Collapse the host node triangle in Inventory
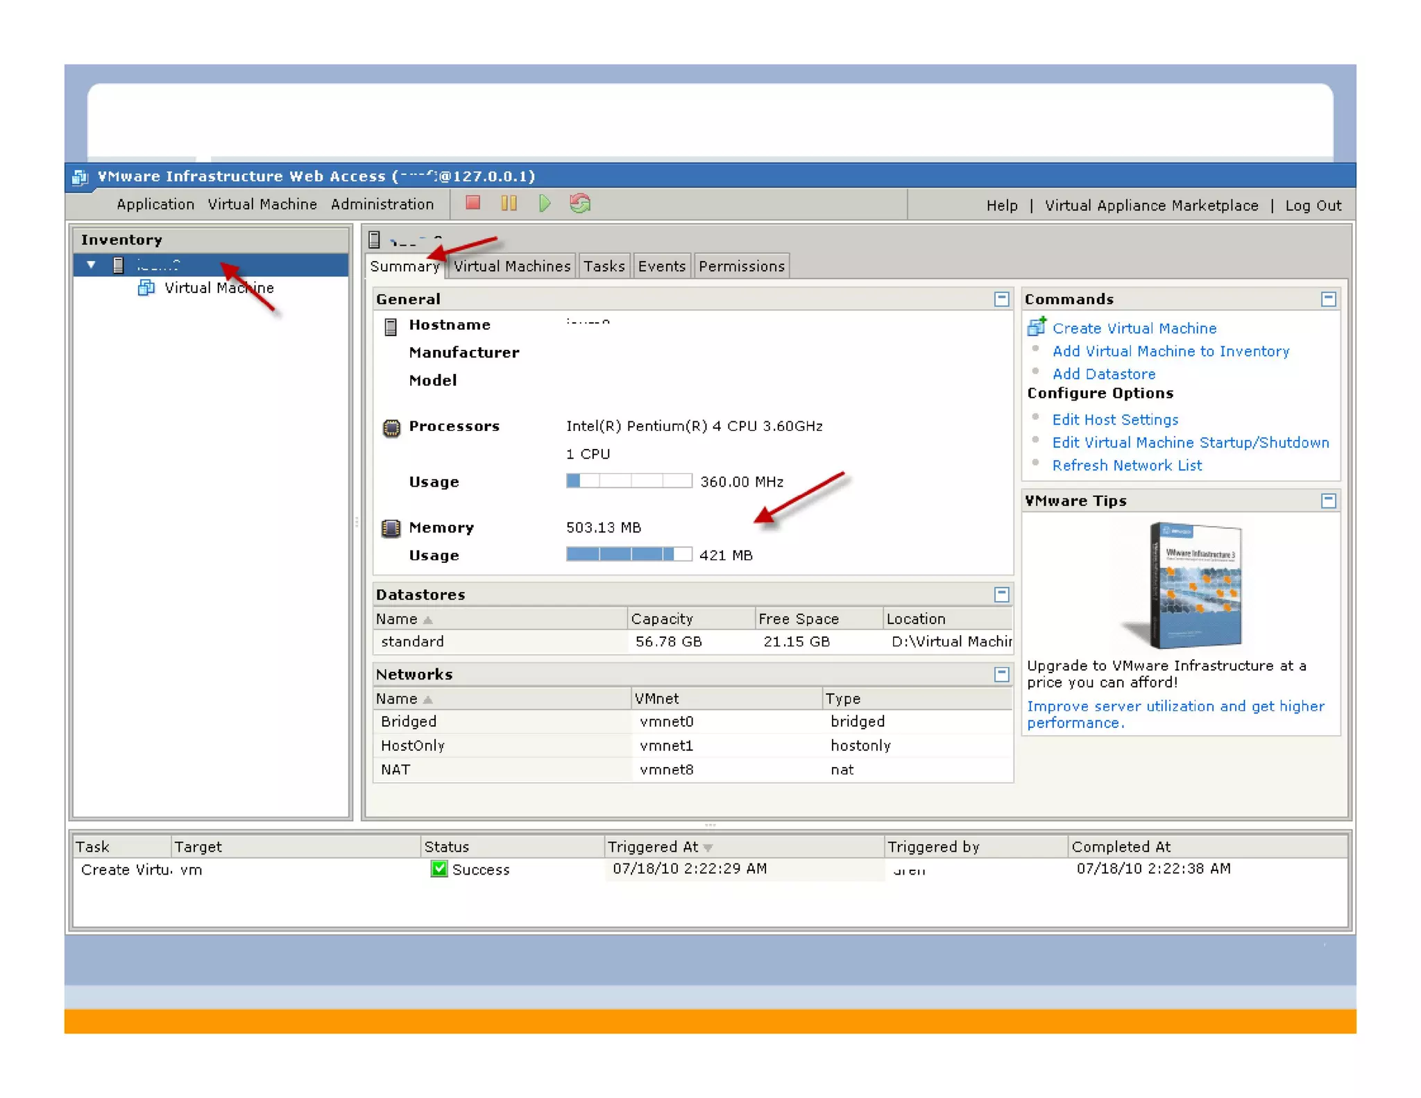1421x1098 pixels. (x=91, y=264)
